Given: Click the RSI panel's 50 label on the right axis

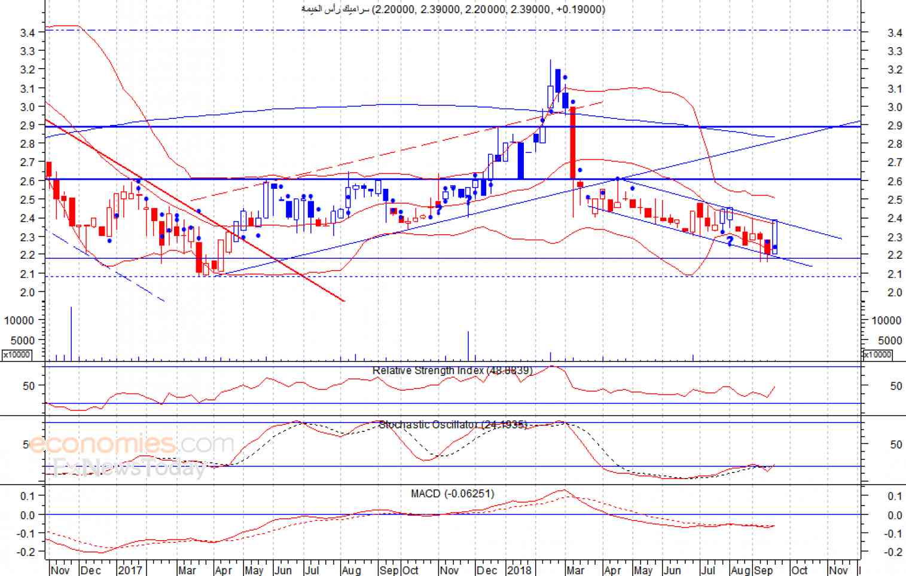Looking at the screenshot, I should 896,386.
